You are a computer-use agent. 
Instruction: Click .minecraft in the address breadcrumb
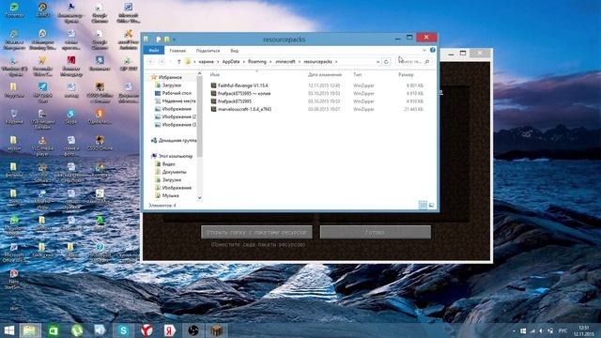coord(285,62)
